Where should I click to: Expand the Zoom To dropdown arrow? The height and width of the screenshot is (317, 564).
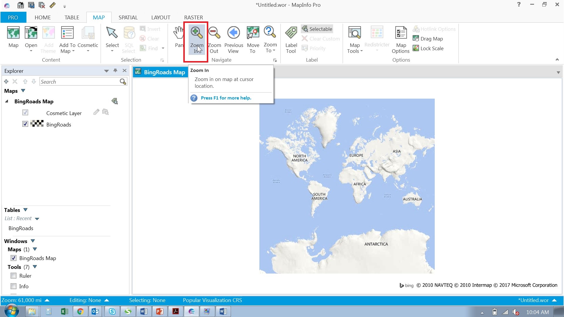(x=274, y=50)
